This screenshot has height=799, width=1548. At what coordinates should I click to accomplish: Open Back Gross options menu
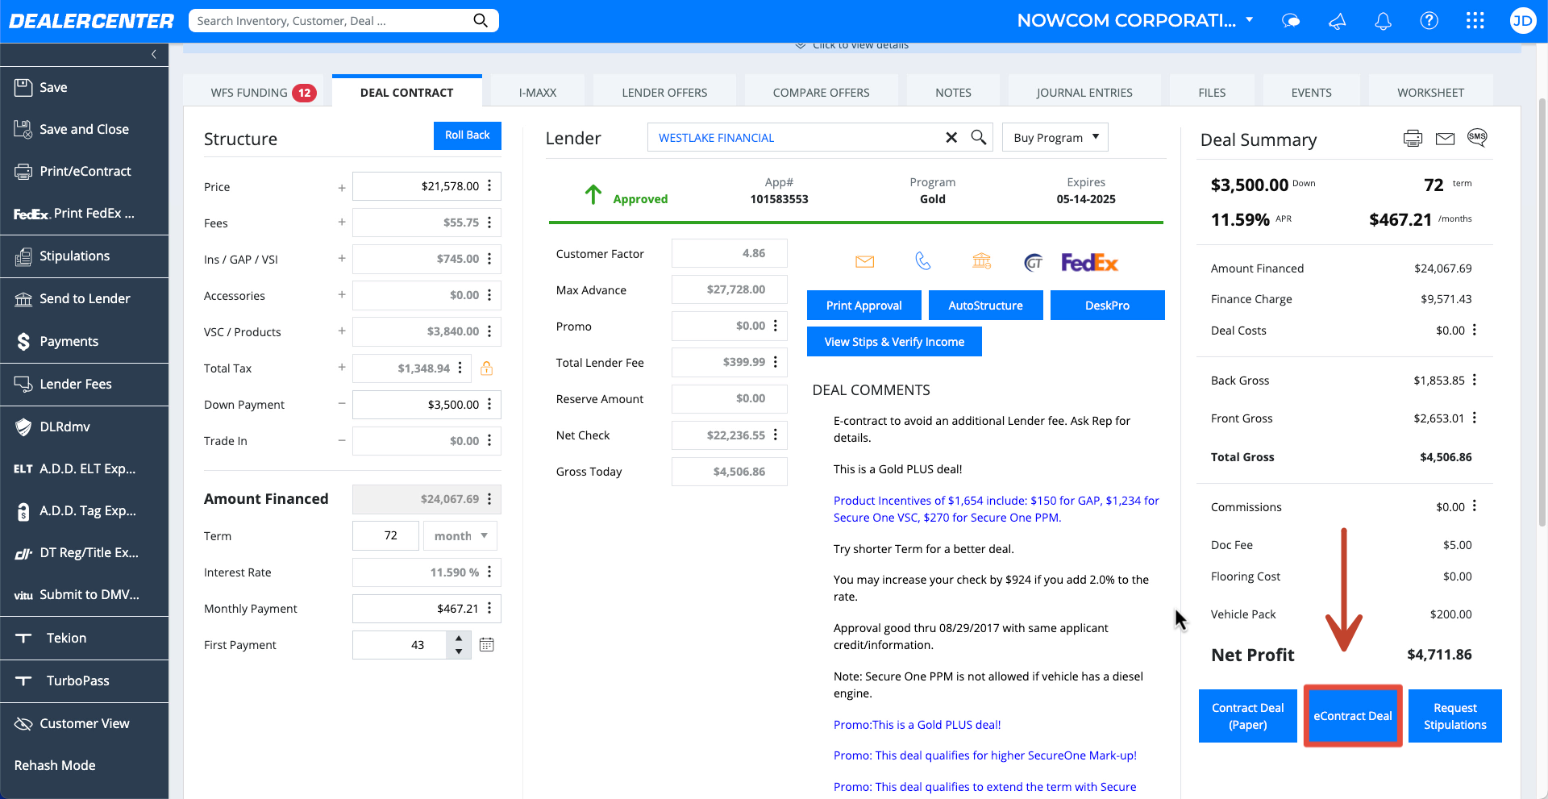1475,380
